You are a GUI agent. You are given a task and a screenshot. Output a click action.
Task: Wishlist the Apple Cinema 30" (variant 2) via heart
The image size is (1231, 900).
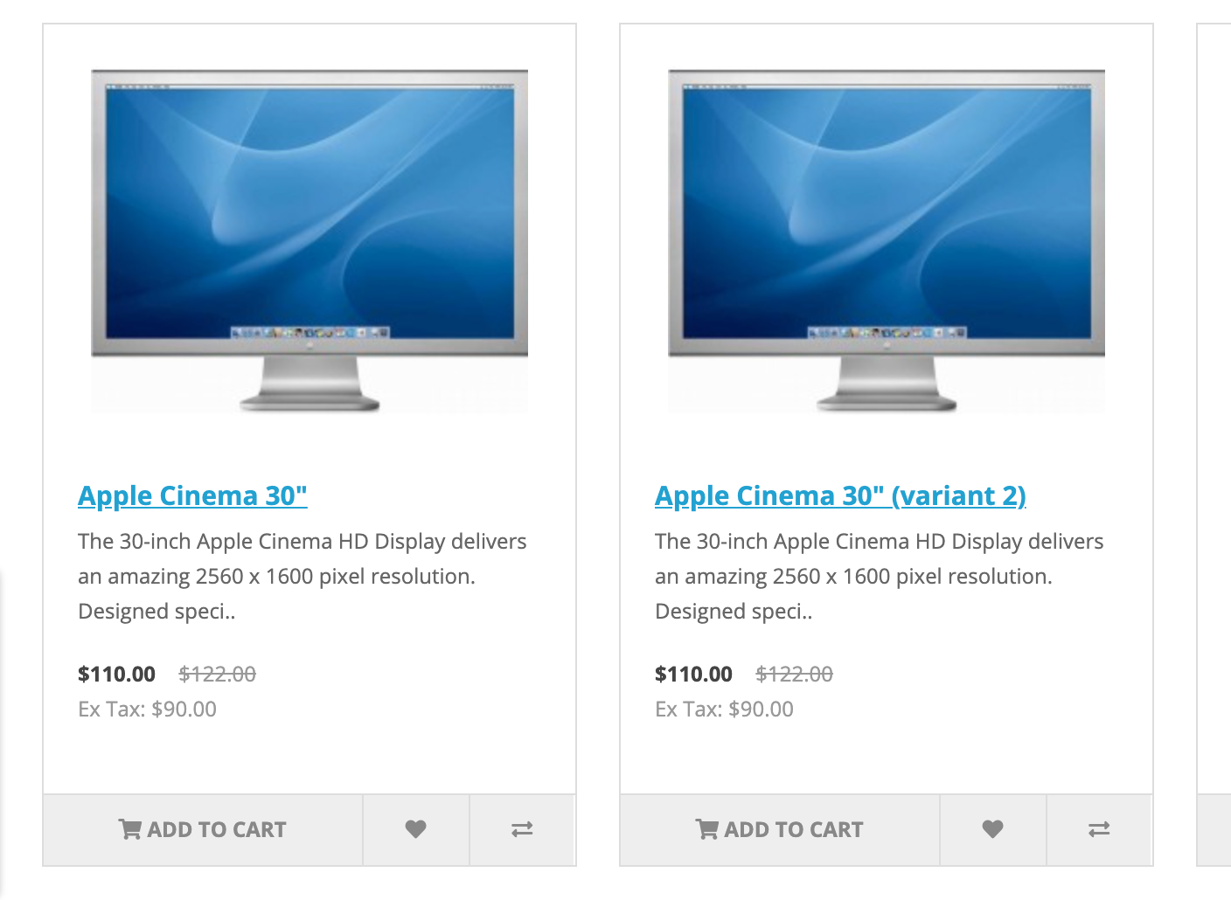click(992, 829)
